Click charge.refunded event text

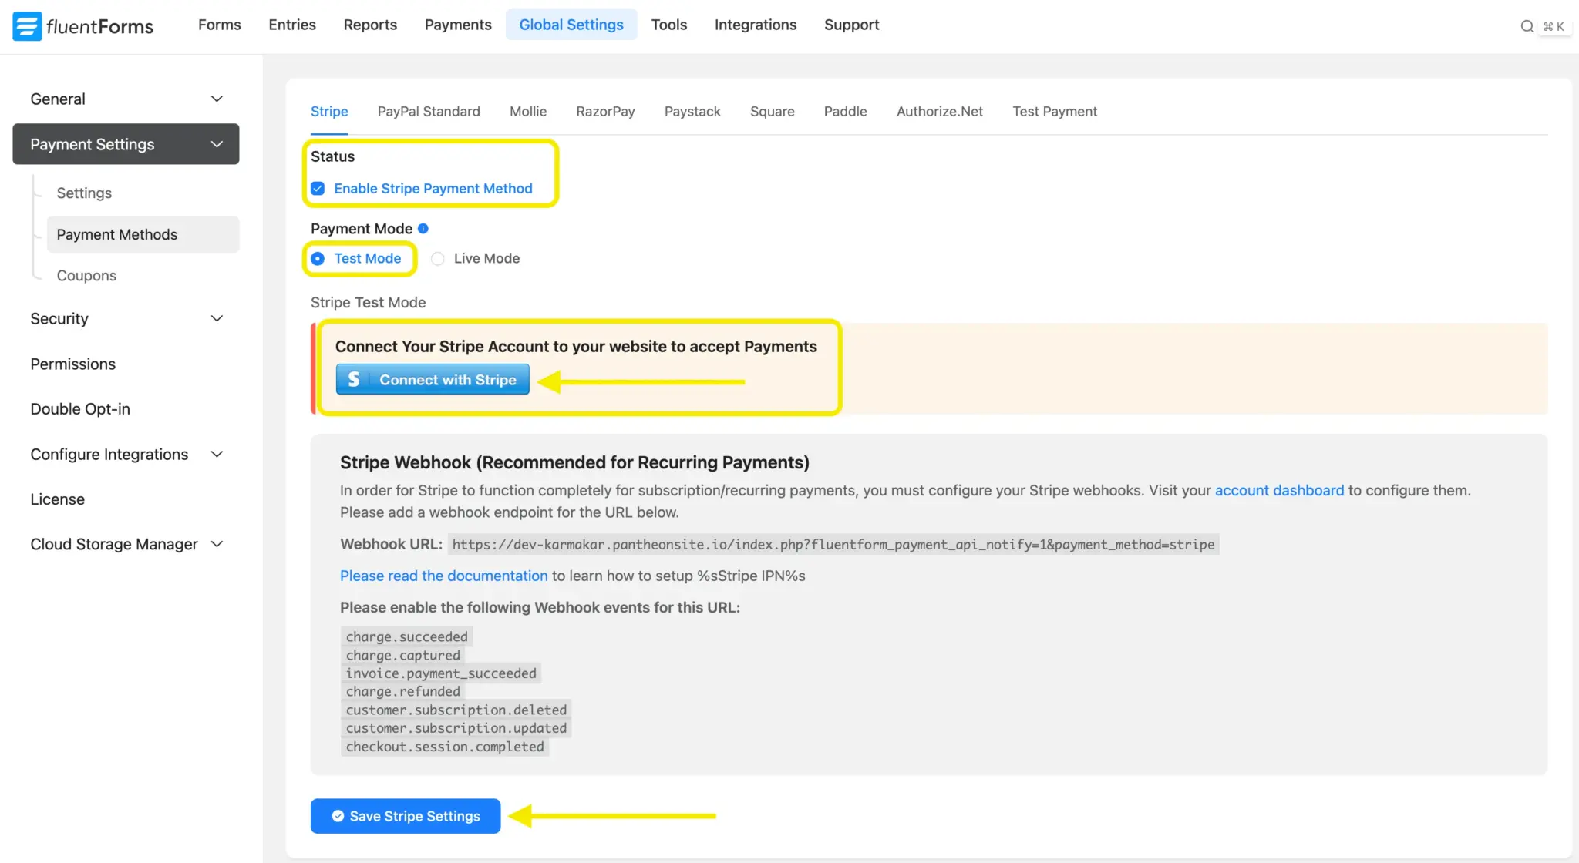coord(402,692)
